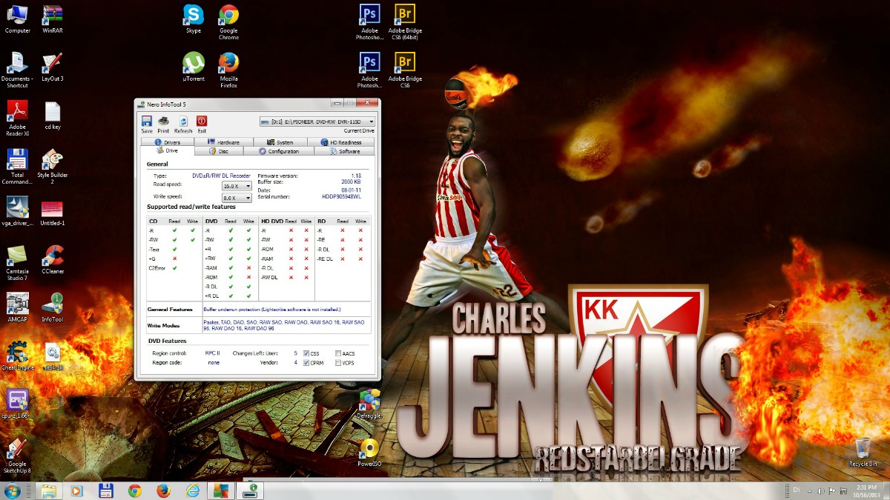Image resolution: width=890 pixels, height=500 pixels.
Task: Select the Style Builder 2 icon
Action: 53,167
